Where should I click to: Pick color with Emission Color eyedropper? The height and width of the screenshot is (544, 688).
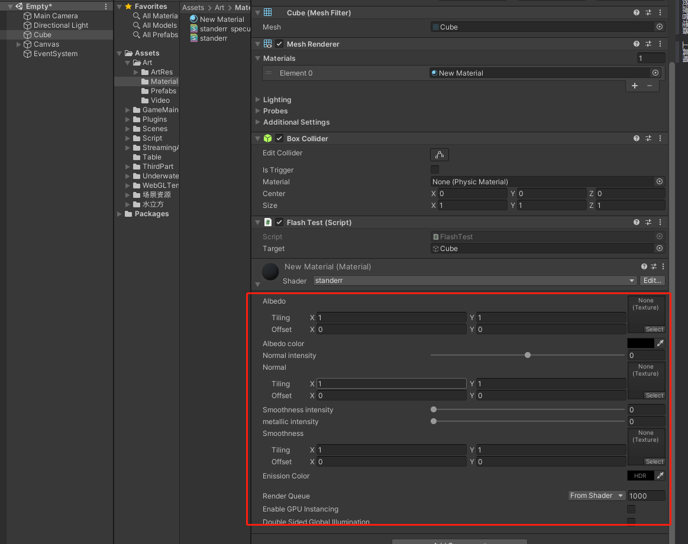660,476
